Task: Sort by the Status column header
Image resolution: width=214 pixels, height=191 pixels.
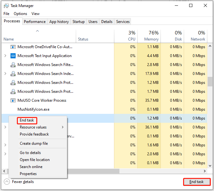Action: click(x=95, y=36)
